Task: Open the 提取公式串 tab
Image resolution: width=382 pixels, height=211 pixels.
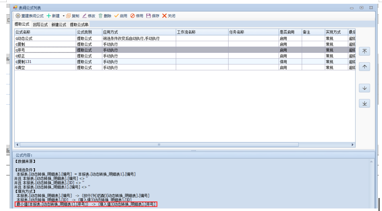Action: pos(79,25)
